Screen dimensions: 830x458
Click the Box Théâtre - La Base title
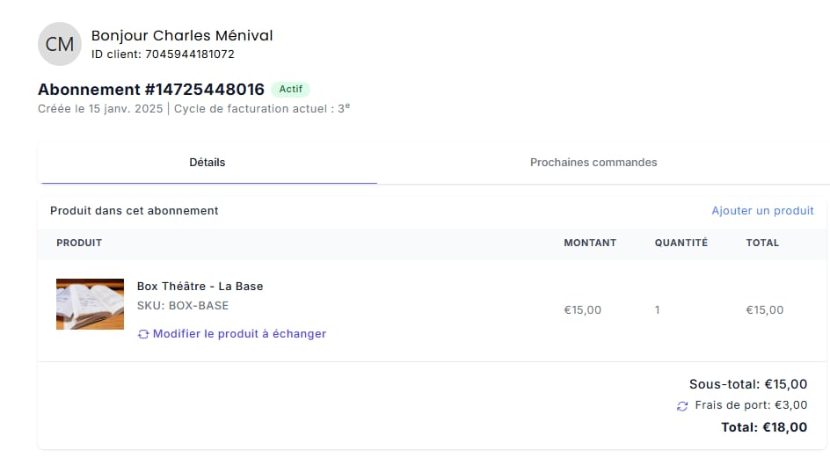(x=200, y=287)
